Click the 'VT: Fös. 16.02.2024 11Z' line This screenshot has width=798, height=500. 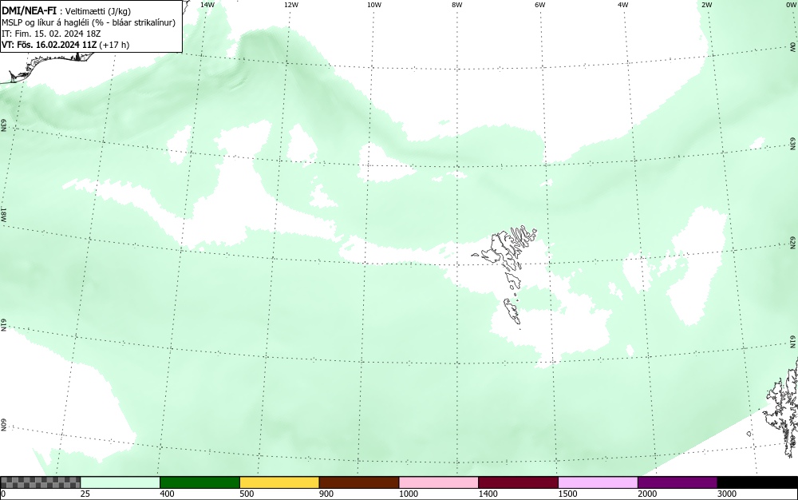click(49, 45)
